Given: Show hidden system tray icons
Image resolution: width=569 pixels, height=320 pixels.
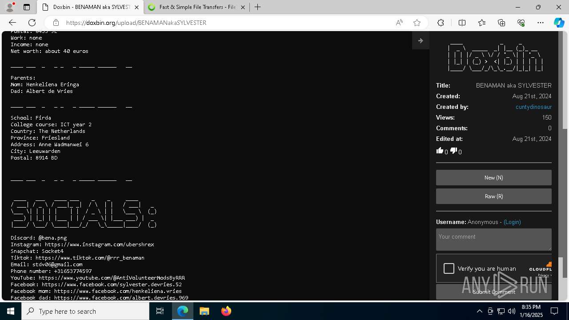Looking at the screenshot, I should pos(479,311).
